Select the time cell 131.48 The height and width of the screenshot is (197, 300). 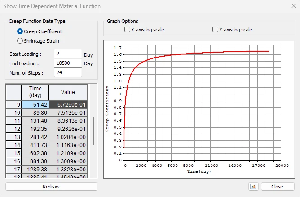35,121
